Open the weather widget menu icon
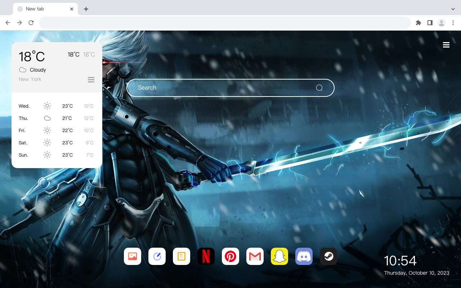Viewport: 461px width, 288px height. pos(91,80)
